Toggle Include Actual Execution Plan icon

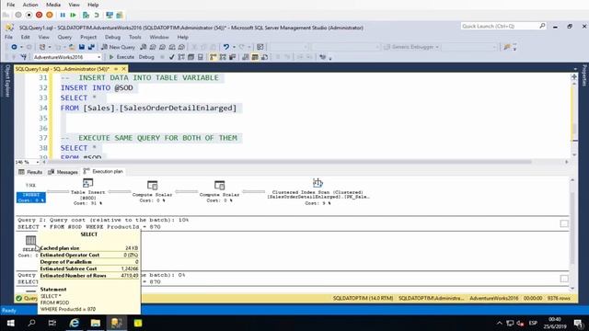point(213,57)
